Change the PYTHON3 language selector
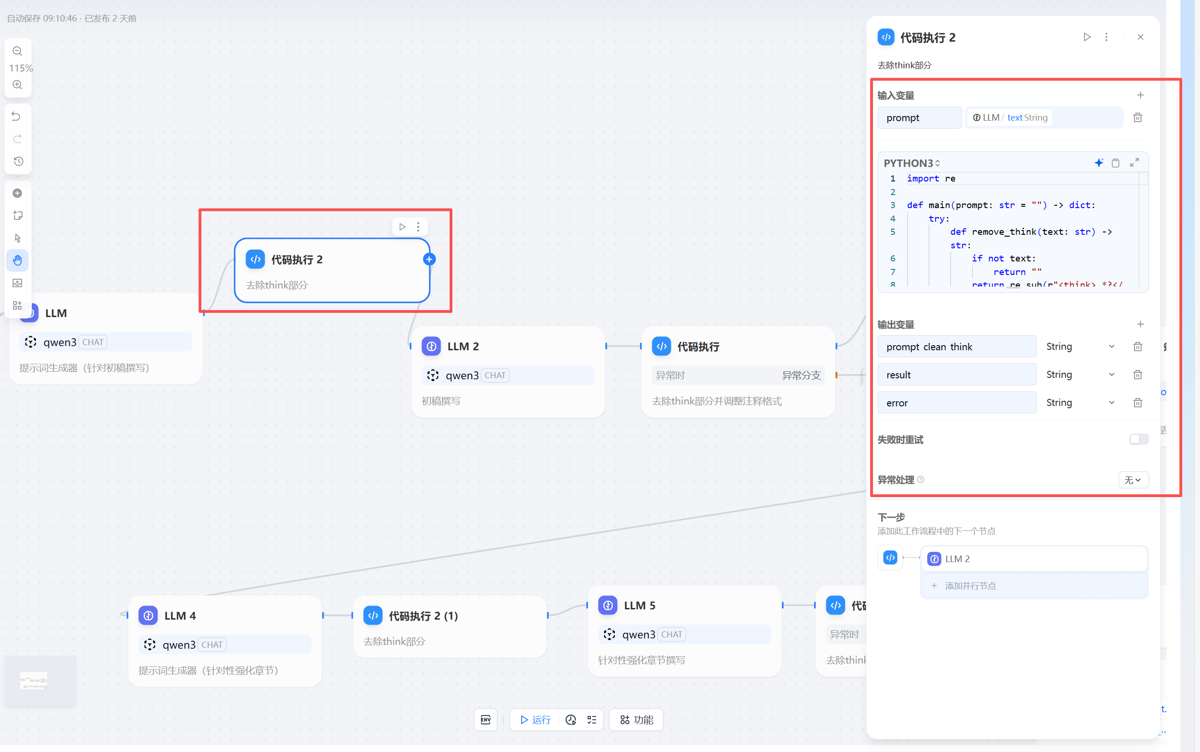 coord(911,163)
